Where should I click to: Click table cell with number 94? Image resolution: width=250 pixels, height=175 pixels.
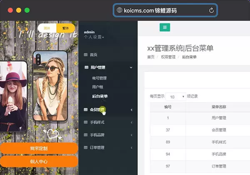coord(168,154)
